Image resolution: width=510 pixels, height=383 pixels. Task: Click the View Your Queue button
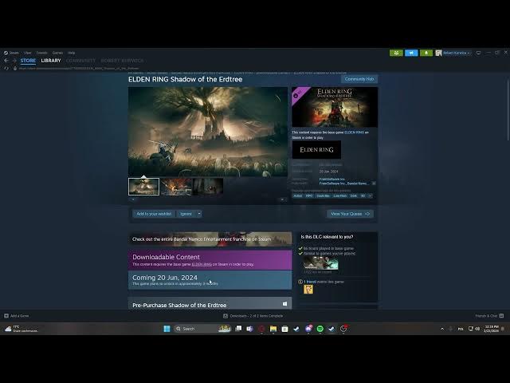click(x=350, y=214)
